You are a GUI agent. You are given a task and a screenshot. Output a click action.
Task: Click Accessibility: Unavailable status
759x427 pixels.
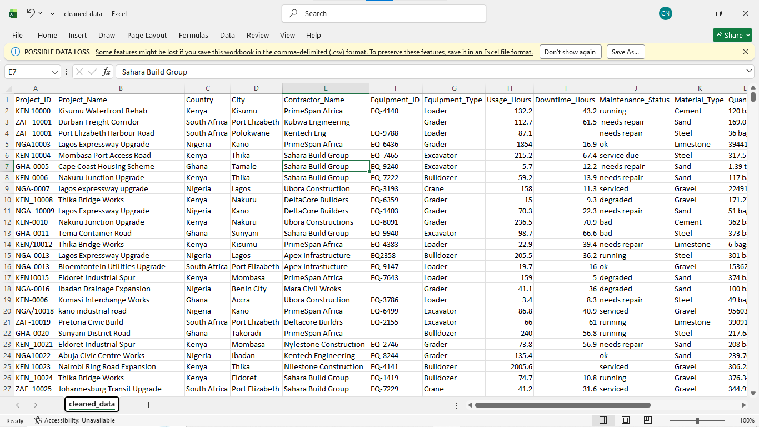coord(74,421)
